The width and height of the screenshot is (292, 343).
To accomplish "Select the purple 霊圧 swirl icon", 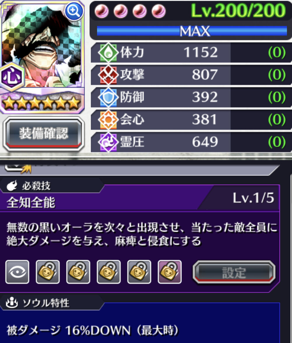I will [x=108, y=142].
